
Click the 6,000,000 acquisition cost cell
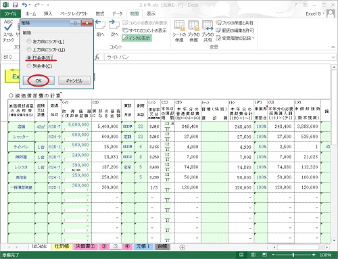(x=76, y=126)
